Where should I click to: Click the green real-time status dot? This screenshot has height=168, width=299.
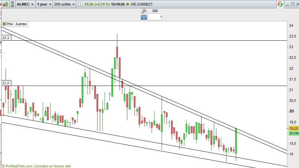128,4
